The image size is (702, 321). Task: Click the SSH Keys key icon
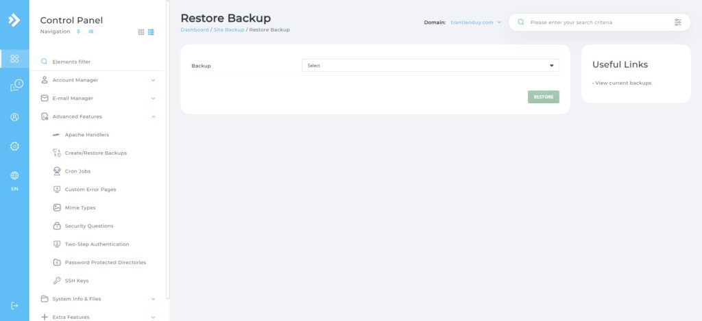click(x=57, y=281)
